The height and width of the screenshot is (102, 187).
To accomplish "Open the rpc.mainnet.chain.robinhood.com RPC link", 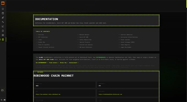I will (48, 94).
